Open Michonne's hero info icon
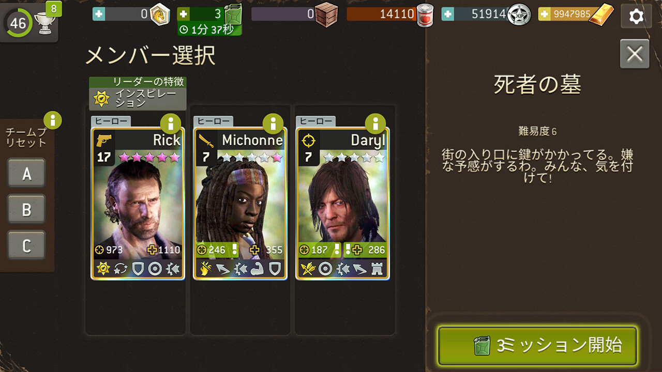Image resolution: width=662 pixels, height=372 pixels. coord(273,124)
